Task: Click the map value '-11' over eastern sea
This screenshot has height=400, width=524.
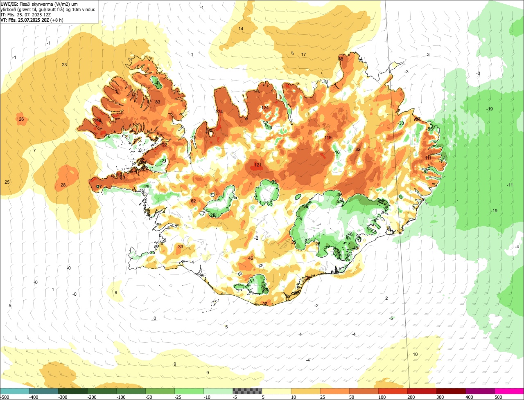Action: coord(510,185)
